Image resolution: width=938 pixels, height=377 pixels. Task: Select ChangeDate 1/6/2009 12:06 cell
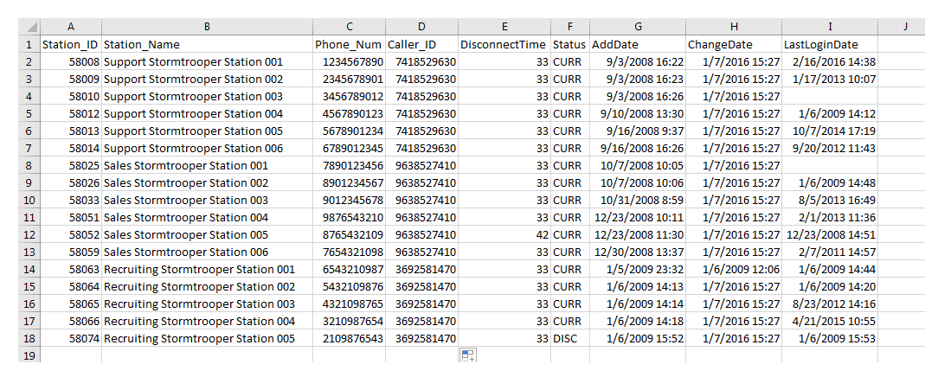pos(734,270)
